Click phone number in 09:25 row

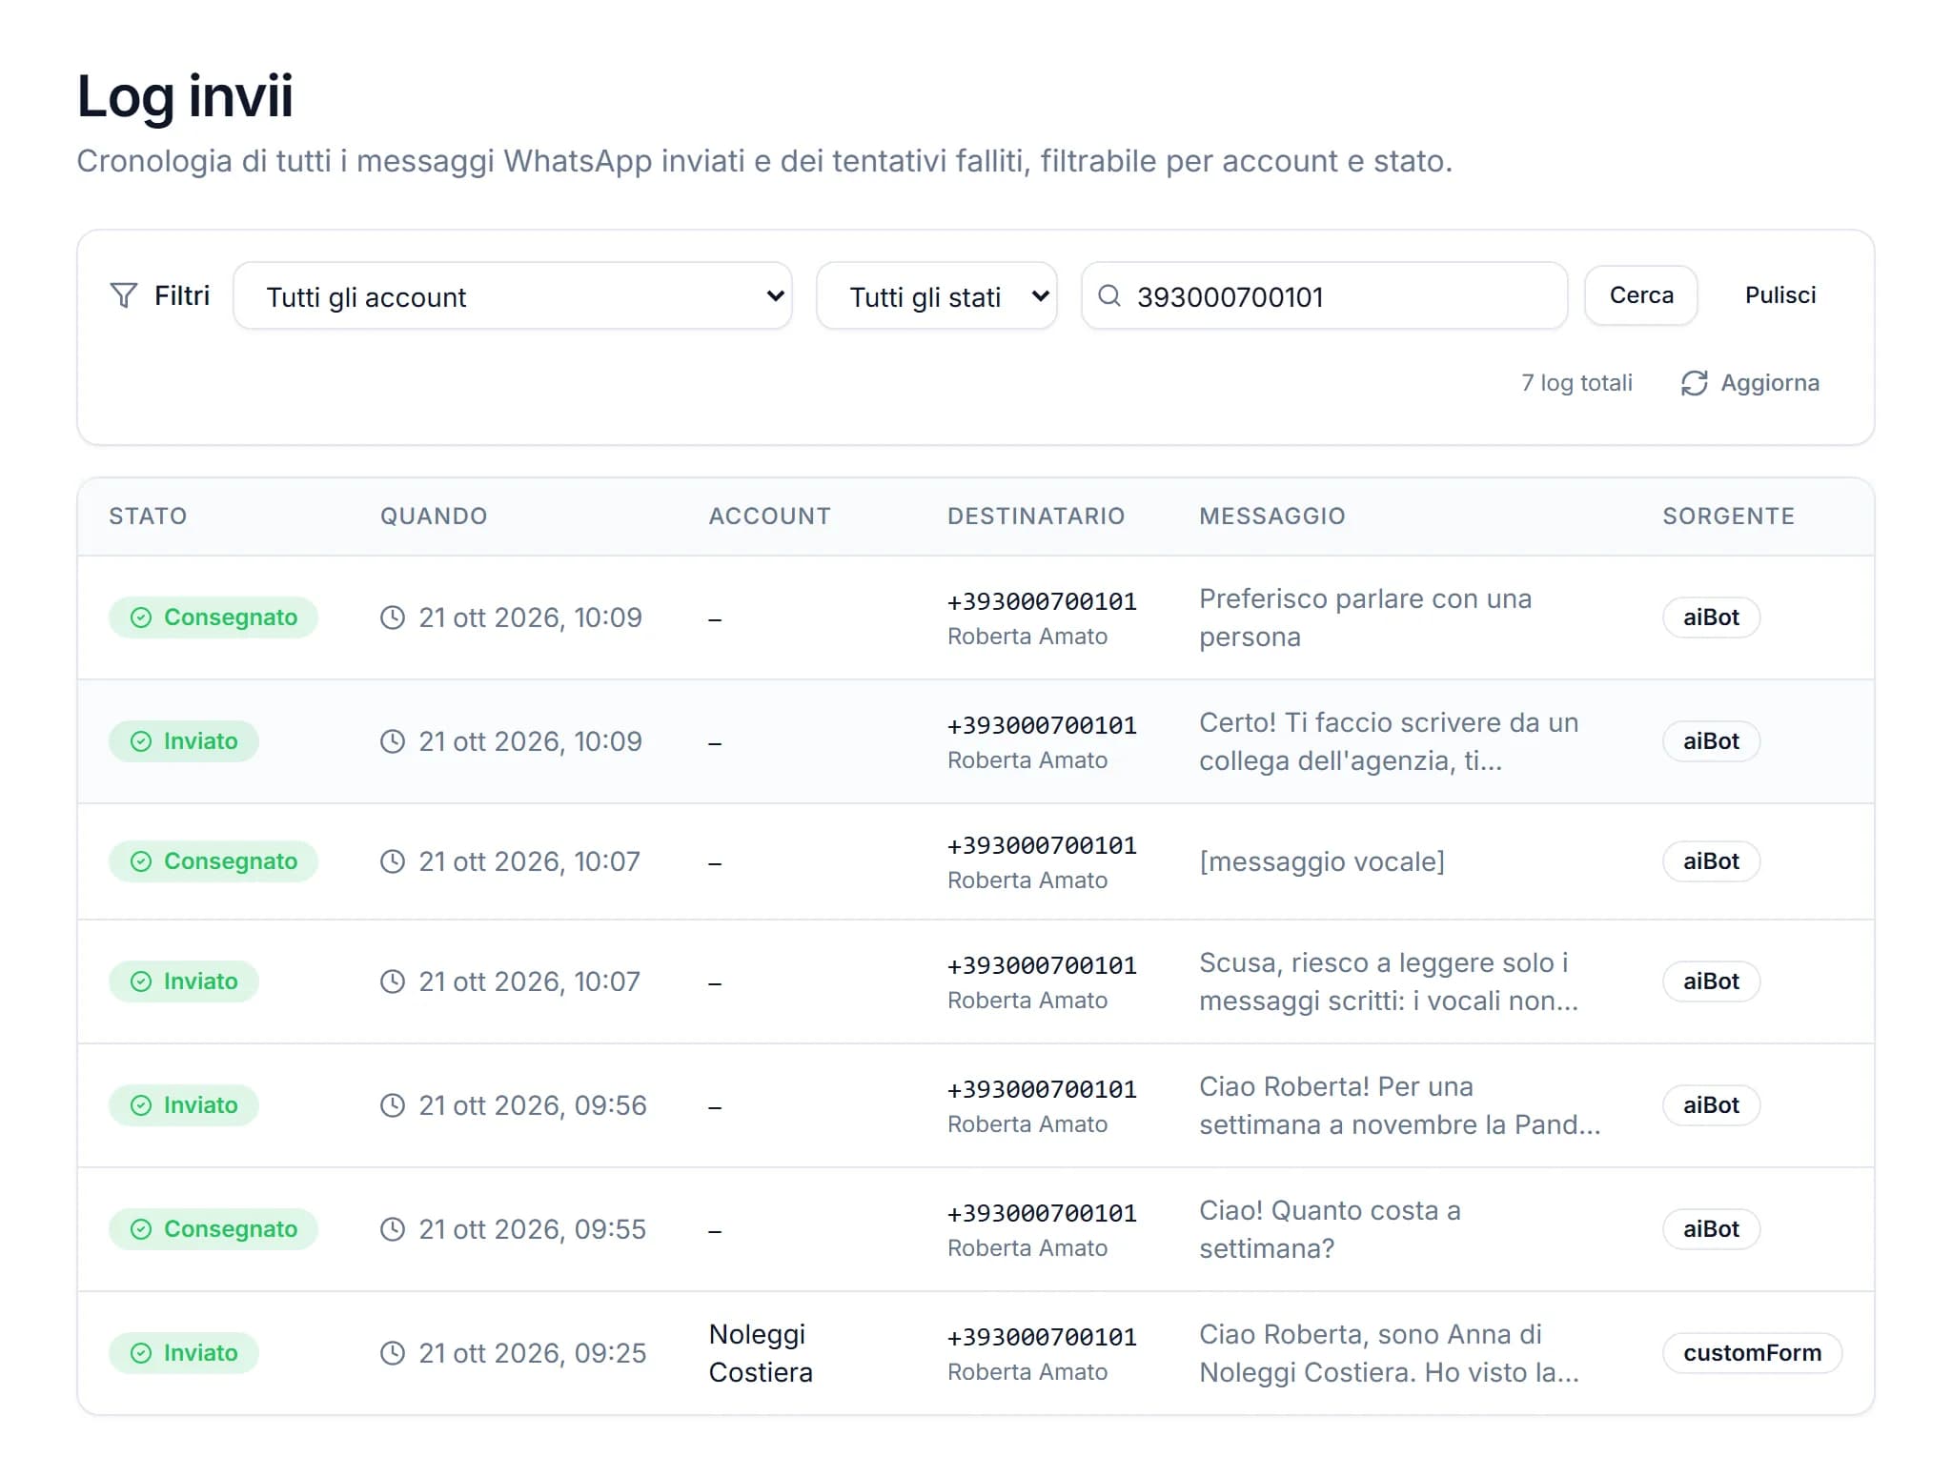coord(1042,1337)
